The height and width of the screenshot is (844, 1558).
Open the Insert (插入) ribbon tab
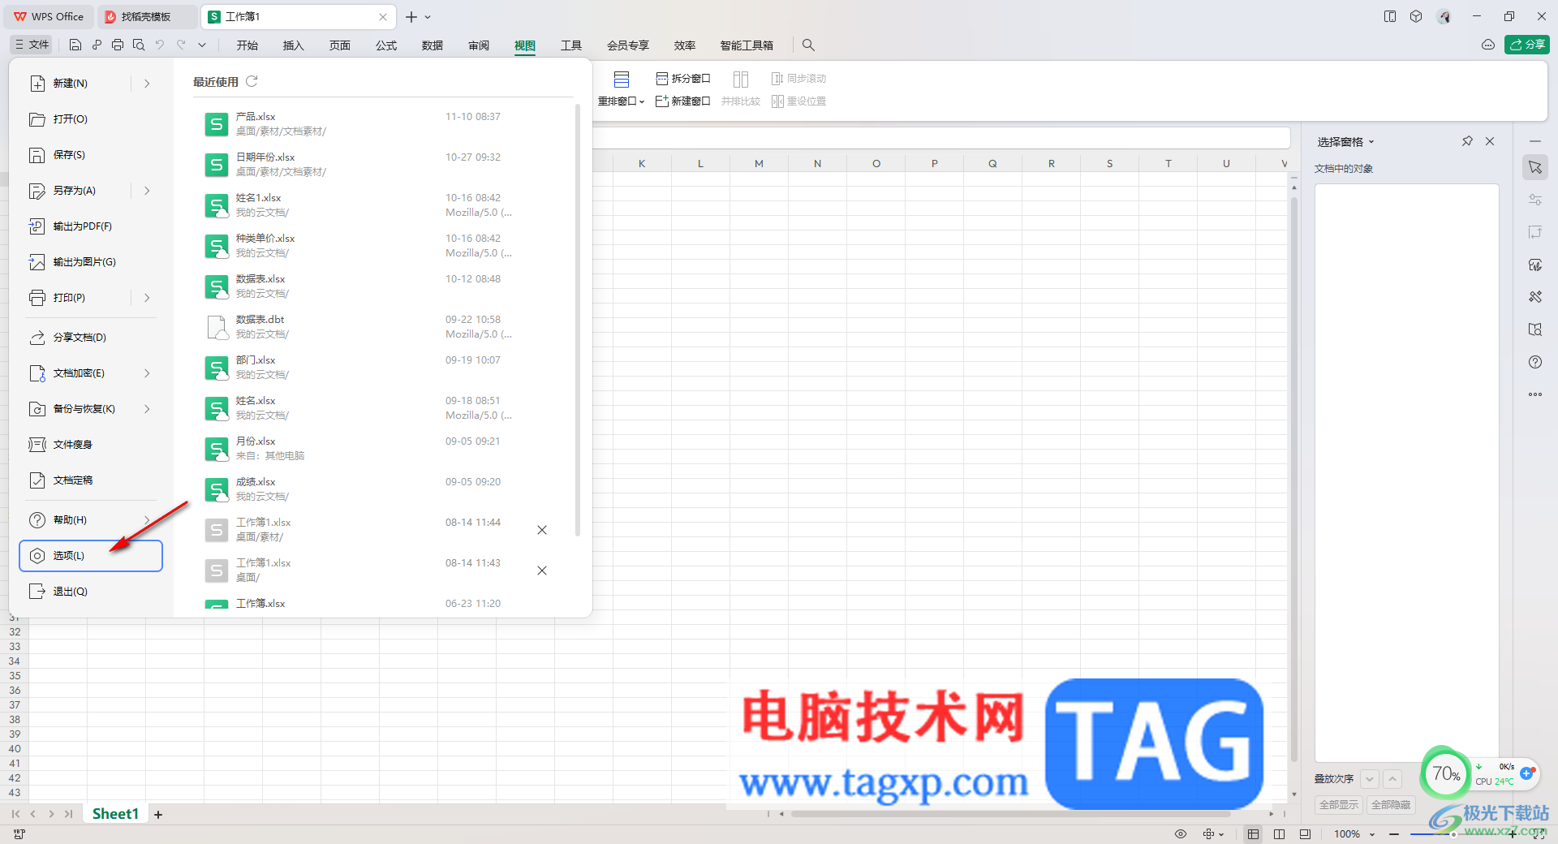point(293,45)
